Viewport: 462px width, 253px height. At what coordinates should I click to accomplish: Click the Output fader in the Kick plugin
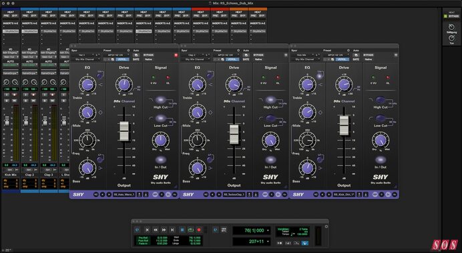point(344,125)
